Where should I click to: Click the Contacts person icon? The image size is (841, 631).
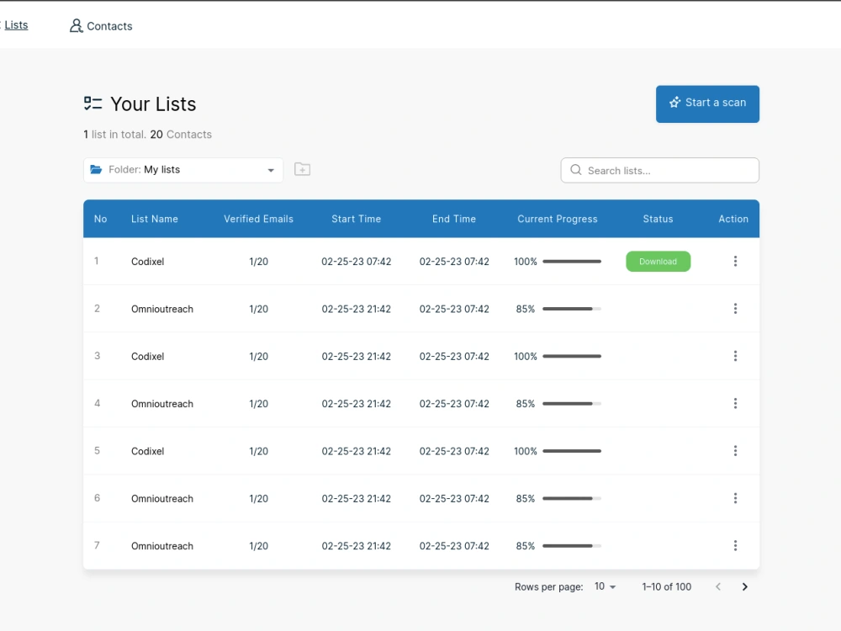77,26
